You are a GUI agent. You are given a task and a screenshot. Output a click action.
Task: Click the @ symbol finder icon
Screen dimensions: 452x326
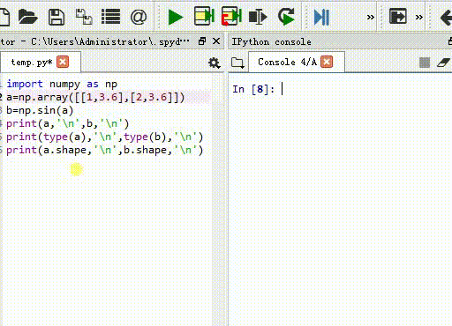pyautogui.click(x=139, y=17)
